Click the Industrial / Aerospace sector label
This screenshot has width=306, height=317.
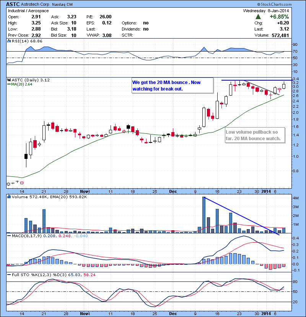(x=28, y=11)
